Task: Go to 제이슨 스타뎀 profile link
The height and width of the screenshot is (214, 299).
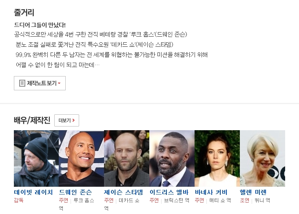Action: click(123, 192)
